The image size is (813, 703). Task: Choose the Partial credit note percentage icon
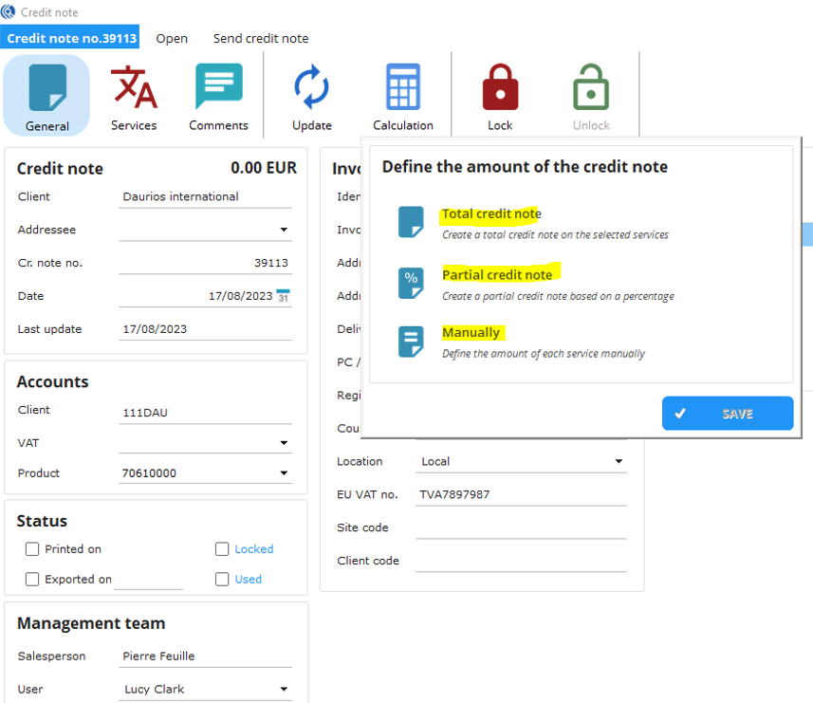[411, 283]
